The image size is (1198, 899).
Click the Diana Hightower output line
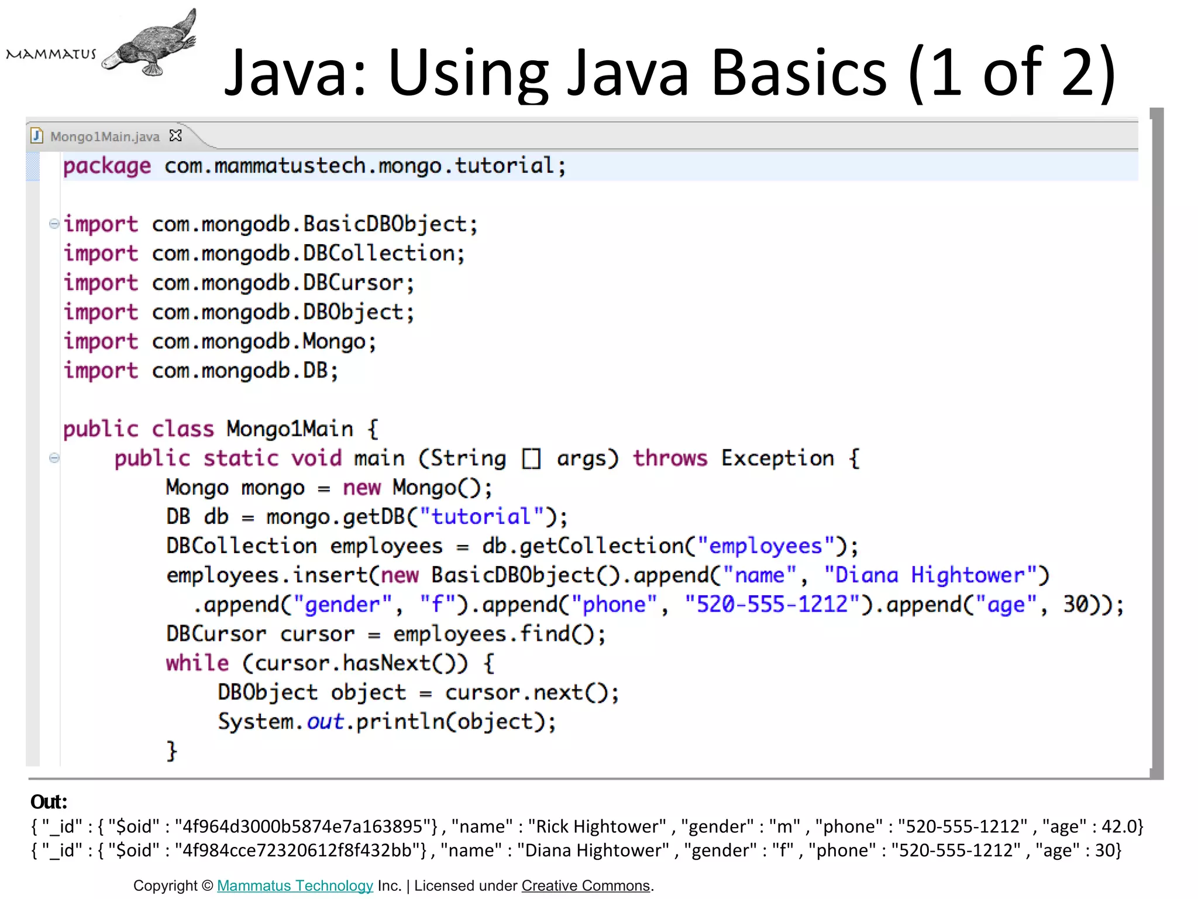click(x=576, y=850)
